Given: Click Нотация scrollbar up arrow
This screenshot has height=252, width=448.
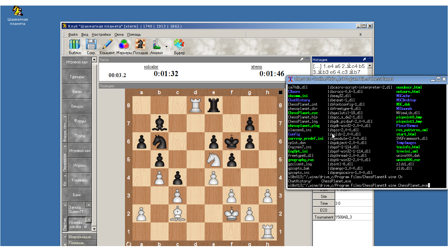Looking at the screenshot, I should (370, 65).
